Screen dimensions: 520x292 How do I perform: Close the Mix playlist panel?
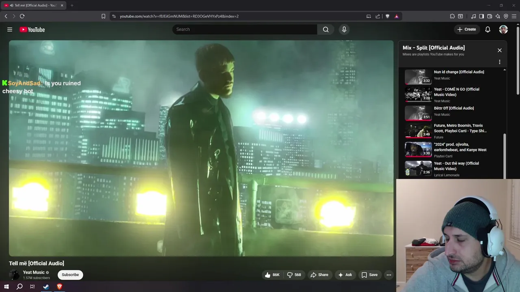pos(500,50)
